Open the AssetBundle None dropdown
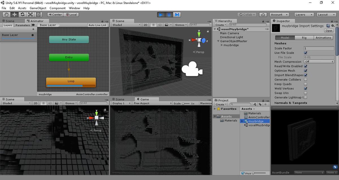This screenshot has height=180, width=339. [309, 172]
